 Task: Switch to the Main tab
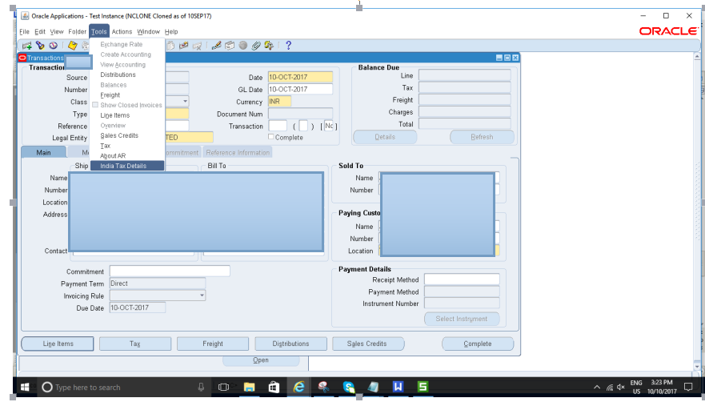pos(44,153)
